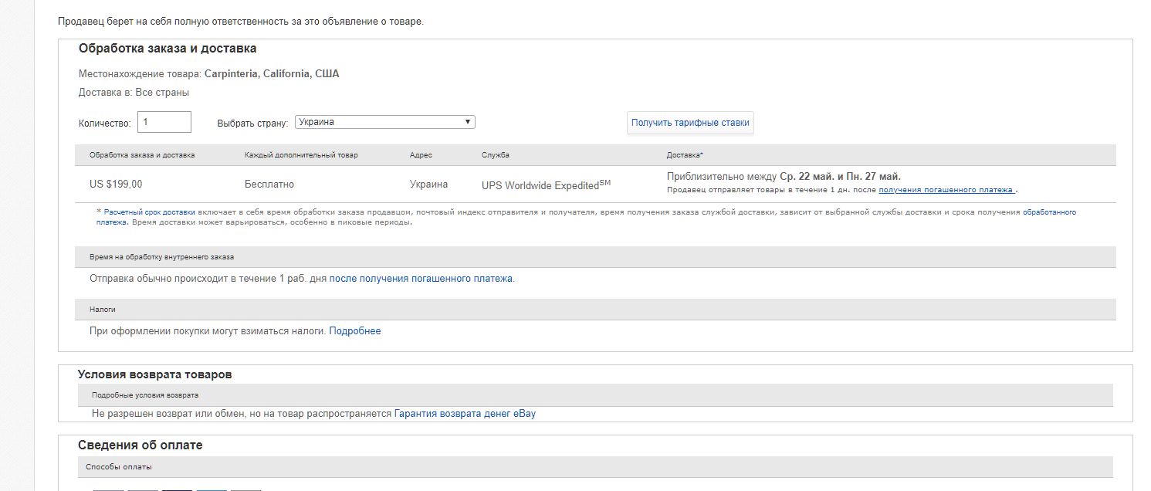Image resolution: width=1151 pixels, height=491 pixels.
Task: Open the Выбрать страну country dropdown
Action: coord(384,122)
